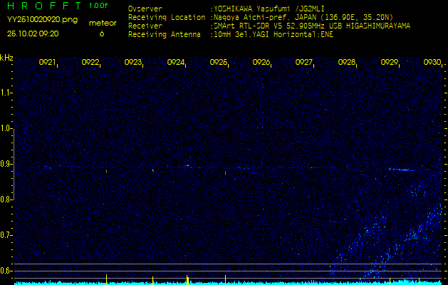Viewport: 448px width, 285px height.
Task: Click the "meteor" count label
Action: (103, 24)
